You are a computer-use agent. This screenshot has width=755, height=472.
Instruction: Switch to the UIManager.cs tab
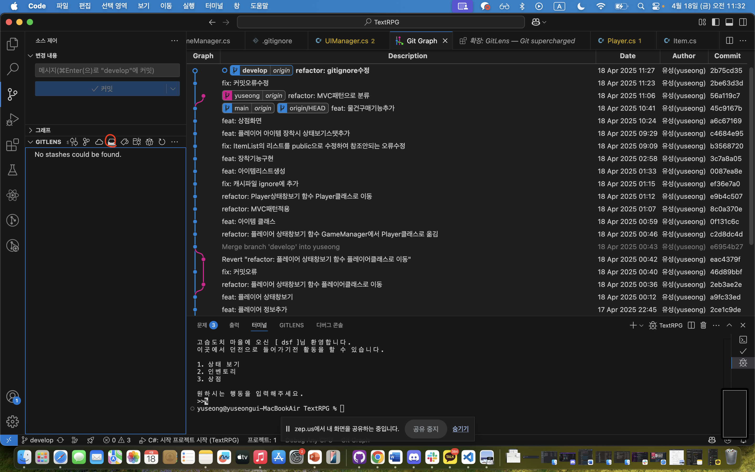pyautogui.click(x=346, y=41)
